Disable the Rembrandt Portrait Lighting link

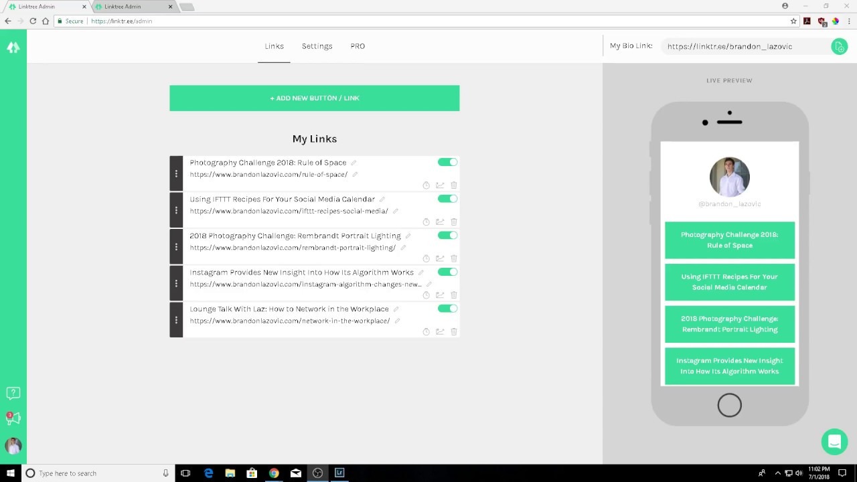(447, 235)
